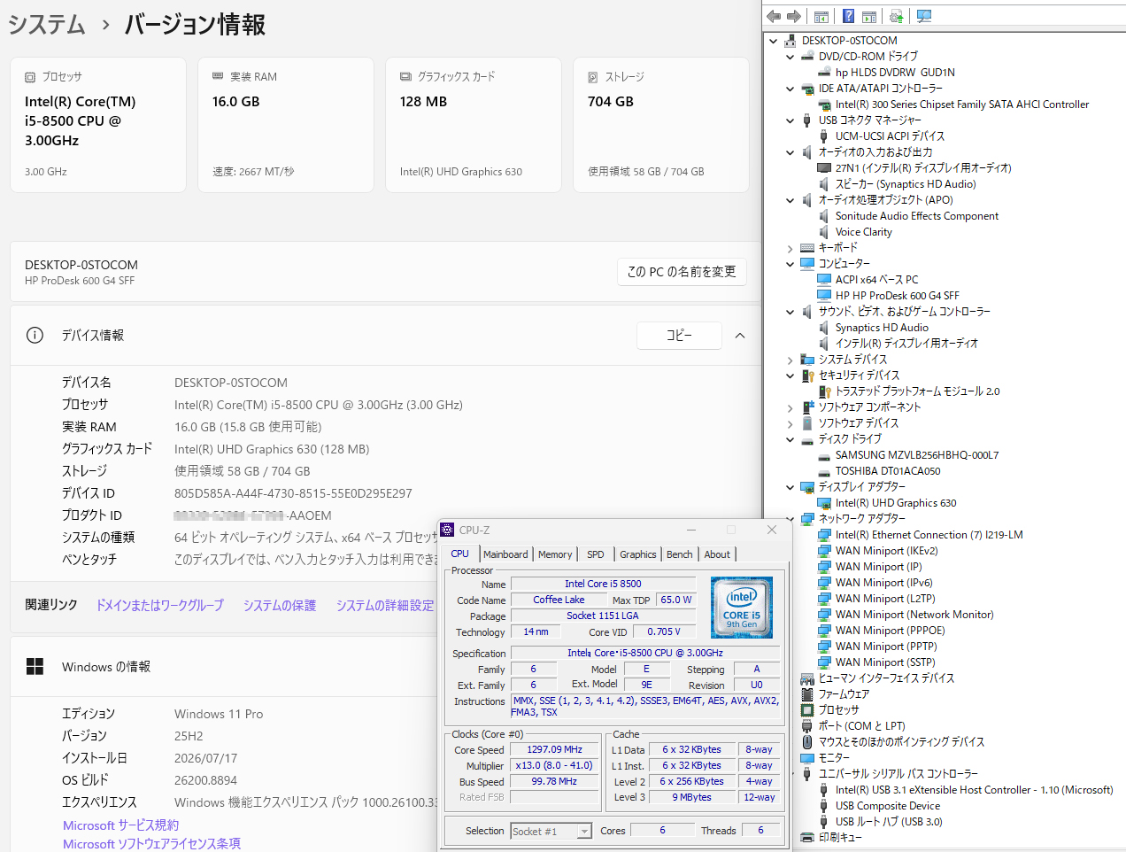Open the About tab in CPU-Z
The height and width of the screenshot is (852, 1126).
717,554
